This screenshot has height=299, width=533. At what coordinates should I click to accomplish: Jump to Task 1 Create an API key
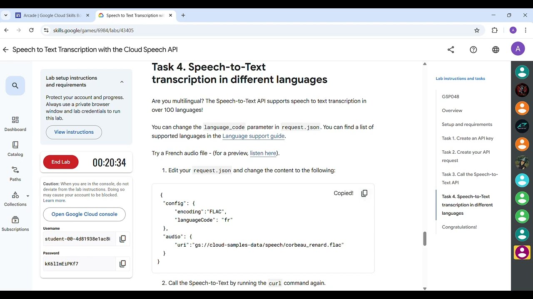[467, 138]
